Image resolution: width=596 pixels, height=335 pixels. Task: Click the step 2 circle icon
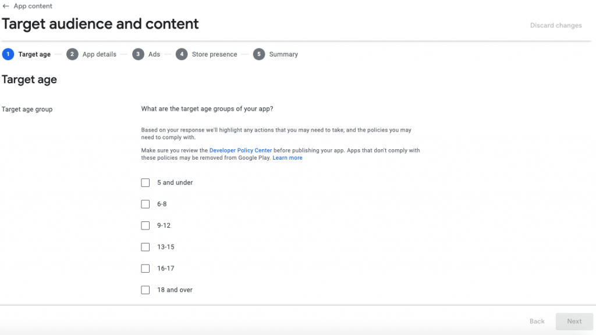[x=72, y=54]
